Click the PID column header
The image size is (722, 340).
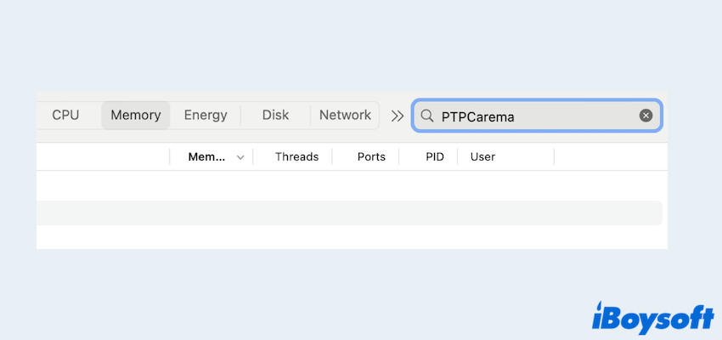[435, 156]
